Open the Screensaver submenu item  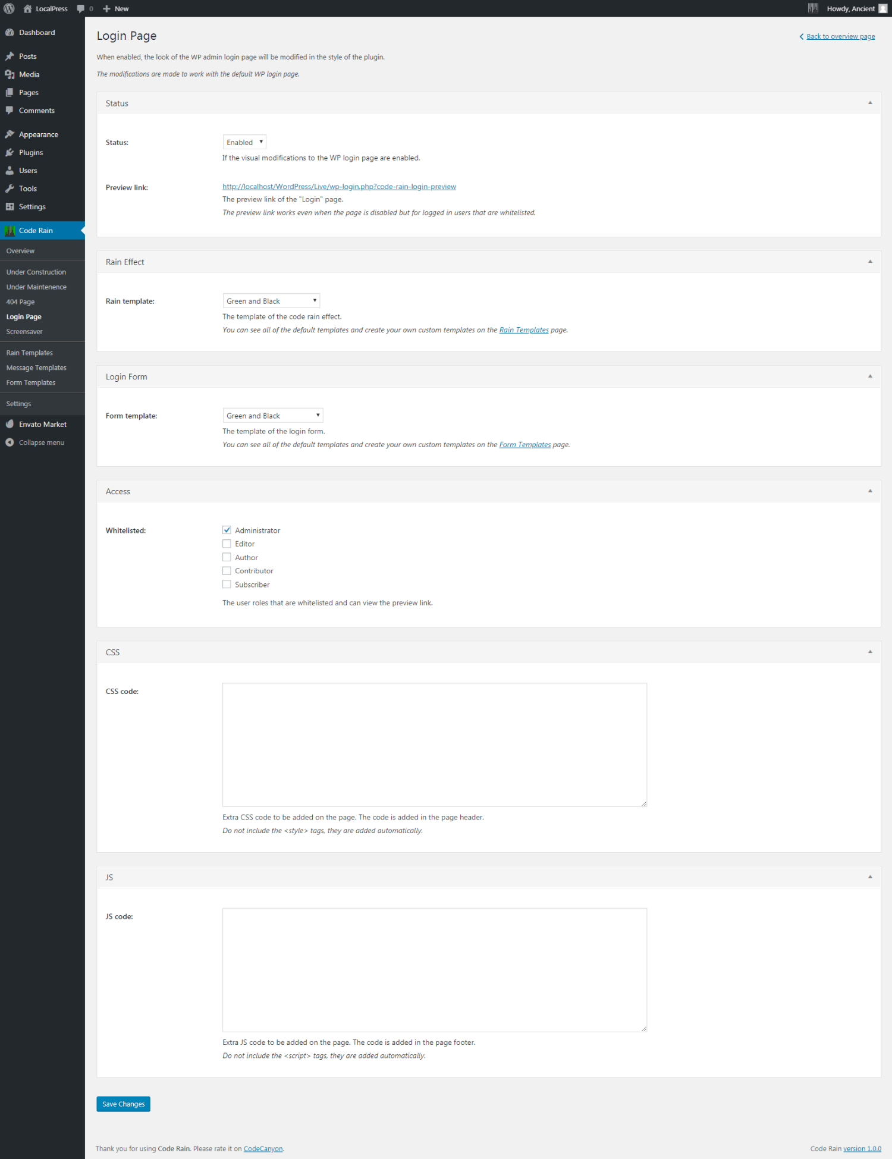24,332
